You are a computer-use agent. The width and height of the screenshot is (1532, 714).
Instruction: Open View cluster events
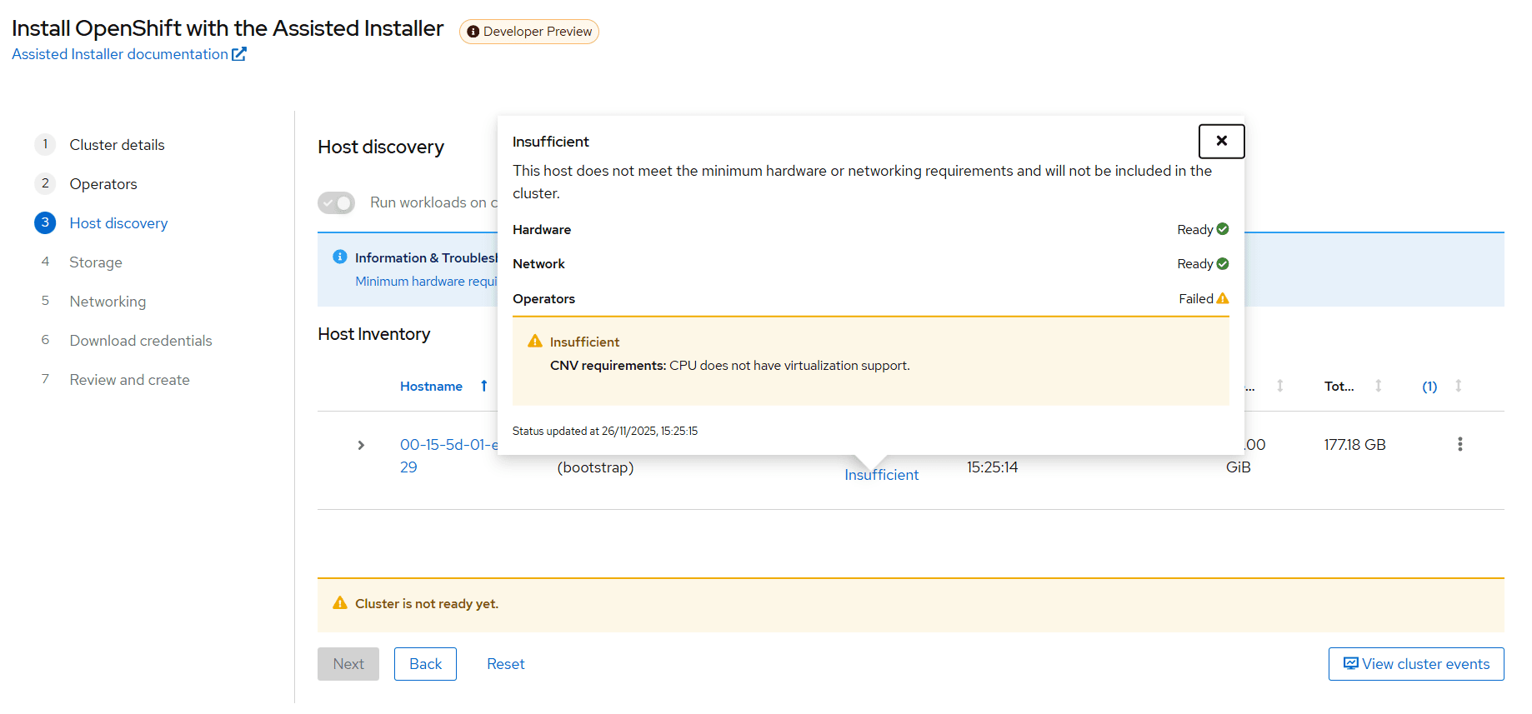[1416, 664]
